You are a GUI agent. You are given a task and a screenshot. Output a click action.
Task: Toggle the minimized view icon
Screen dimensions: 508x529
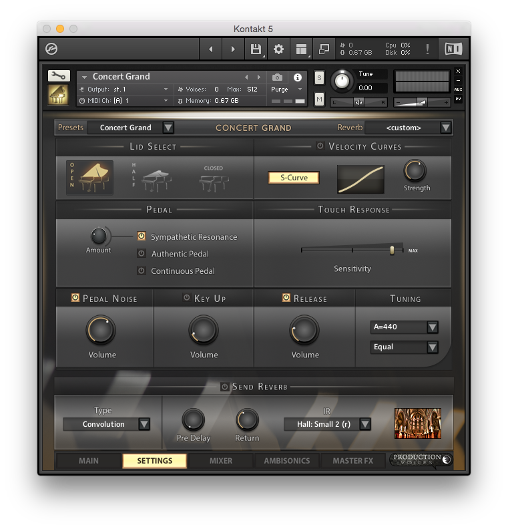324,49
